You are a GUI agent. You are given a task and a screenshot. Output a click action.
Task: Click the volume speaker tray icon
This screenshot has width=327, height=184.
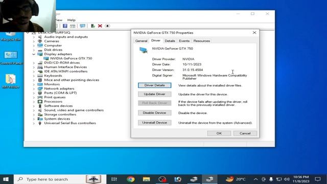click(x=287, y=179)
